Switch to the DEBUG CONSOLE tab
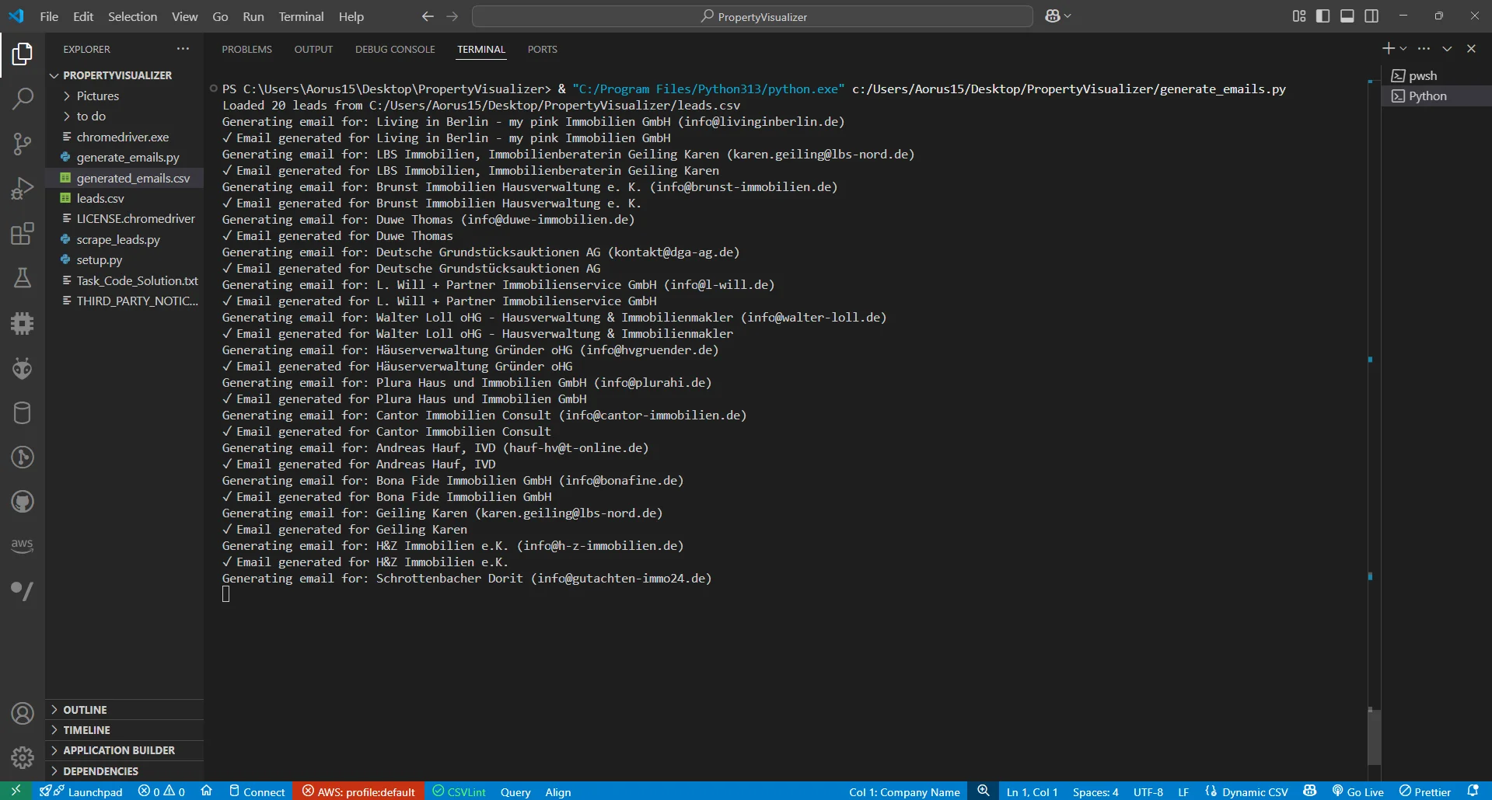 click(395, 49)
